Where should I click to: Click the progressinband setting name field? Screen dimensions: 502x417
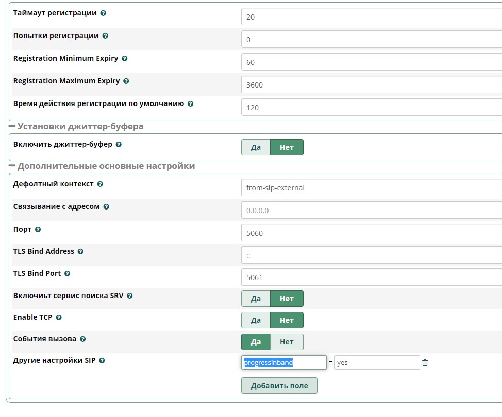coord(284,362)
